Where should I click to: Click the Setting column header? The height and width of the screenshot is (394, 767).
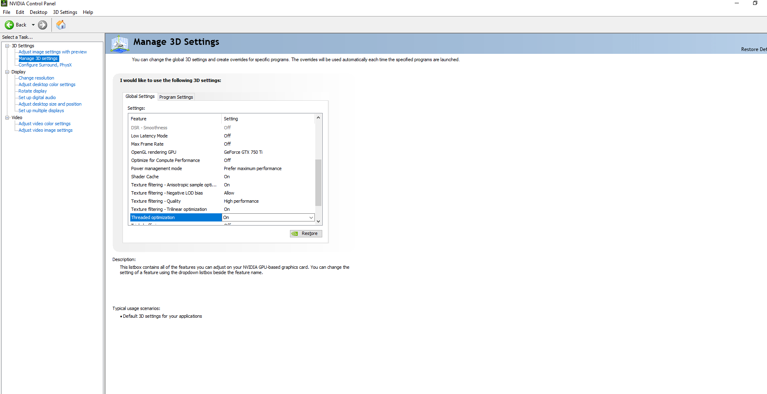pyautogui.click(x=268, y=119)
